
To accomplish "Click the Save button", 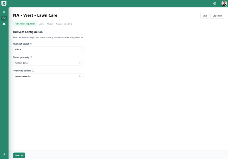I will click(205, 16).
